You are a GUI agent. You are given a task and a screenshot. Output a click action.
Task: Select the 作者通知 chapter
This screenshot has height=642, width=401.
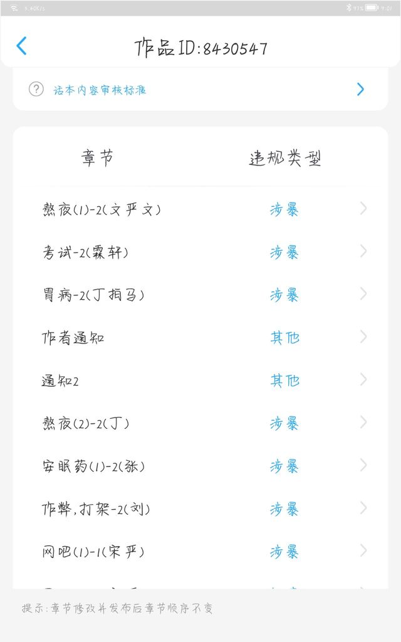point(73,338)
